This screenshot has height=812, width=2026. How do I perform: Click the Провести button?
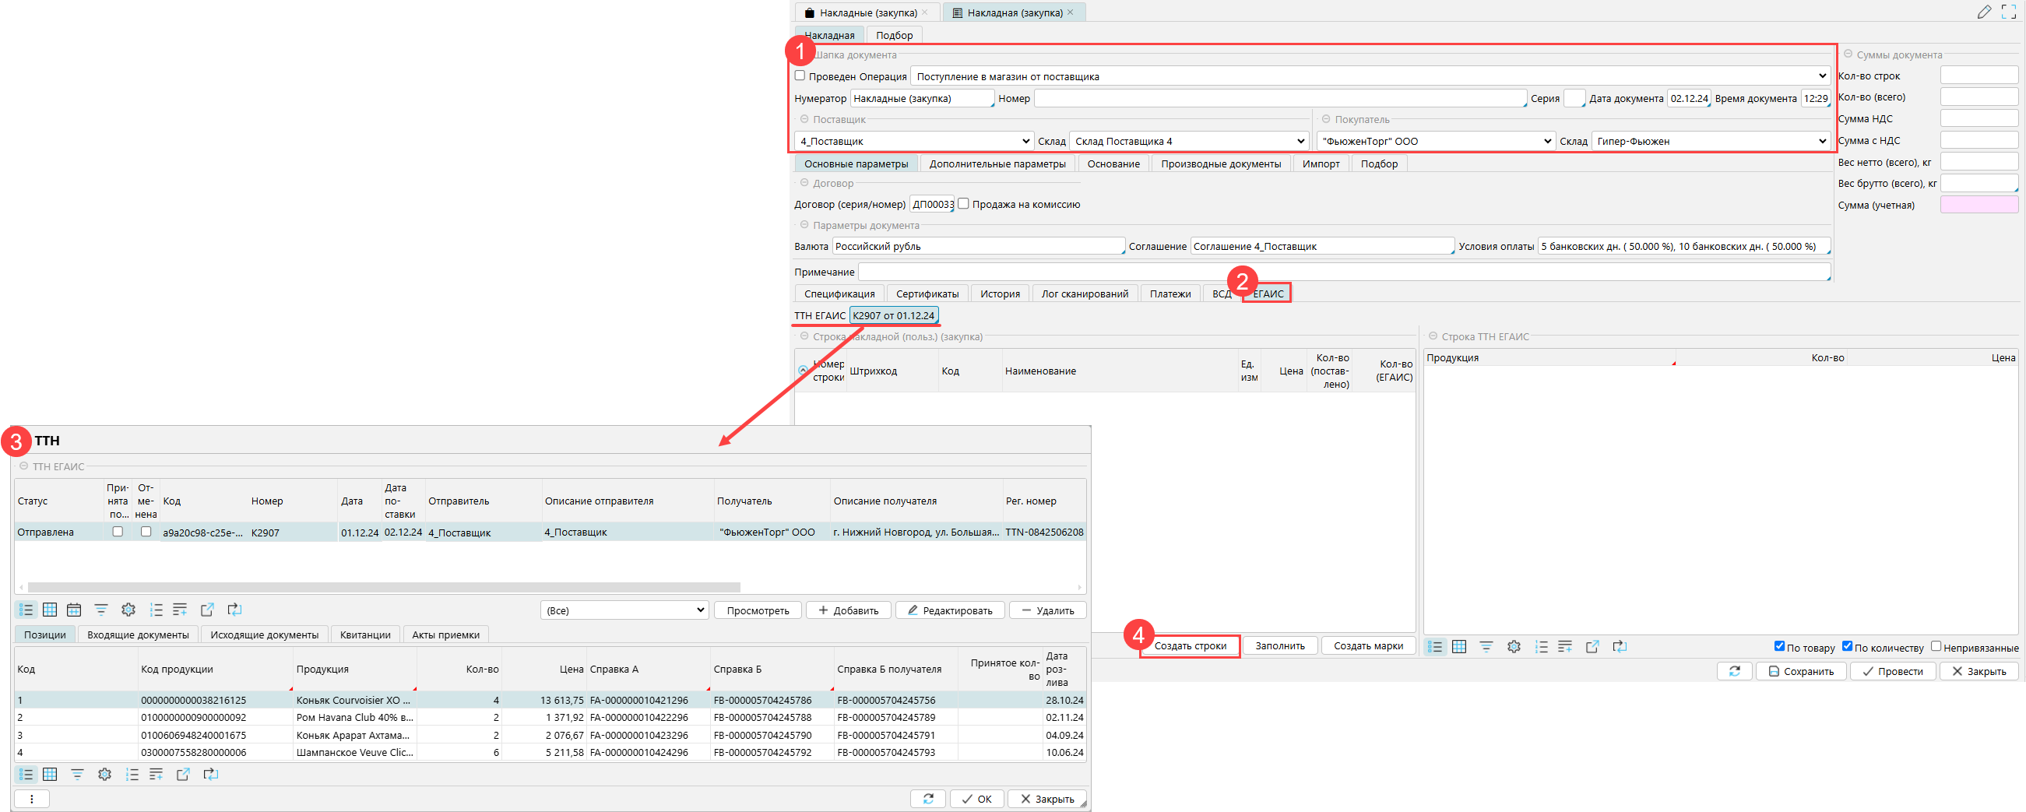pyautogui.click(x=1891, y=671)
